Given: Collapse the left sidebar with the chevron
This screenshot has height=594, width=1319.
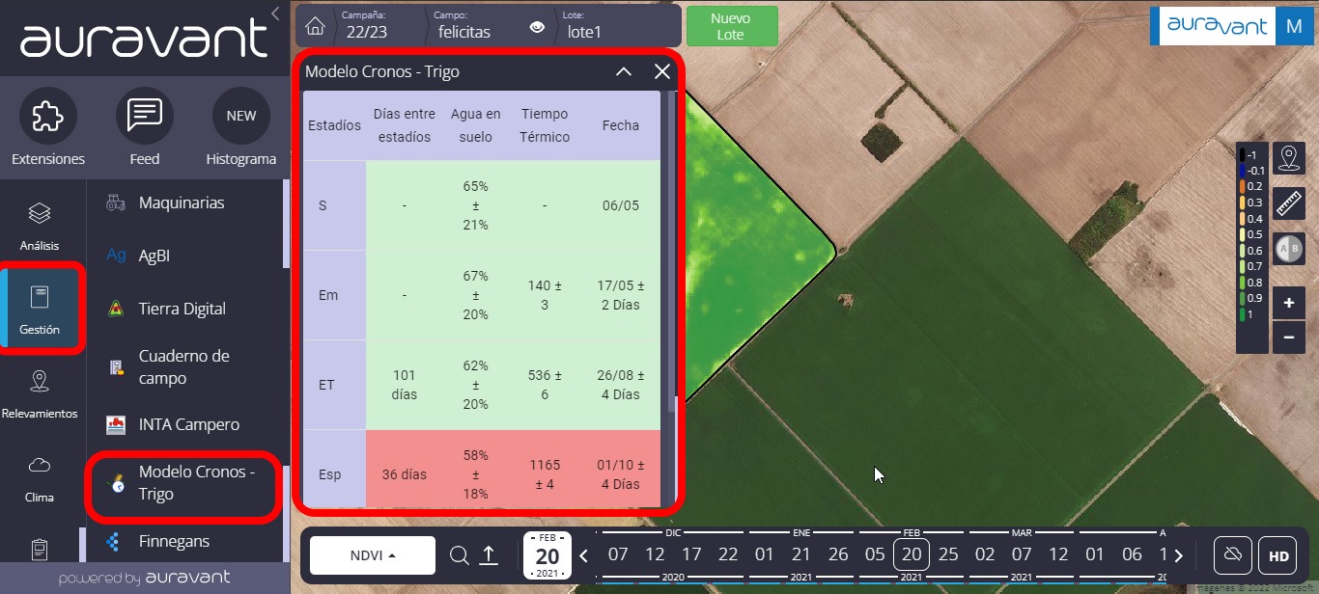Looking at the screenshot, I should pos(275,13).
